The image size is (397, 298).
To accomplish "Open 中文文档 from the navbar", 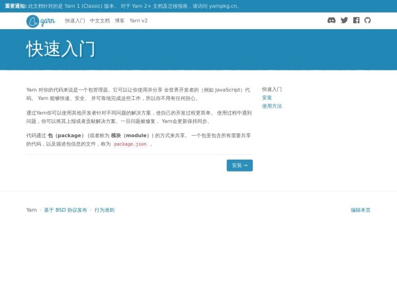I will click(100, 21).
